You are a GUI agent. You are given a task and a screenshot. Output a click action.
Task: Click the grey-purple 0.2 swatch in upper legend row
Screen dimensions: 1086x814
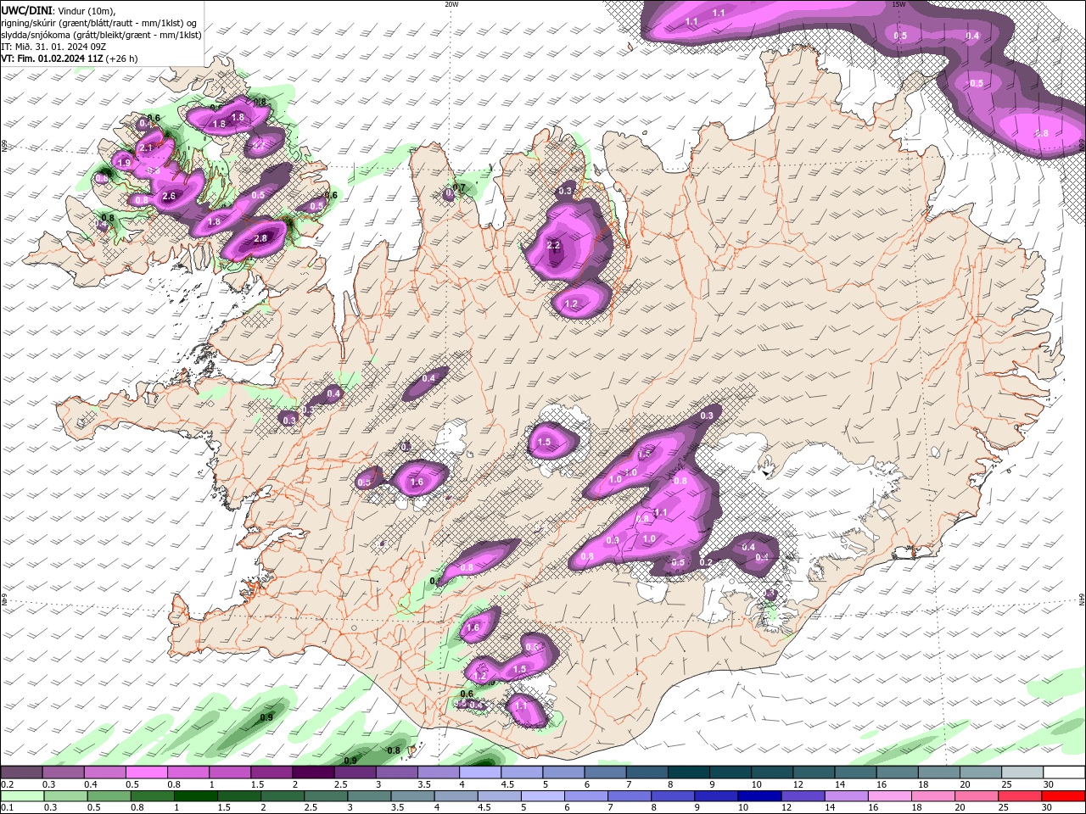tap(21, 772)
